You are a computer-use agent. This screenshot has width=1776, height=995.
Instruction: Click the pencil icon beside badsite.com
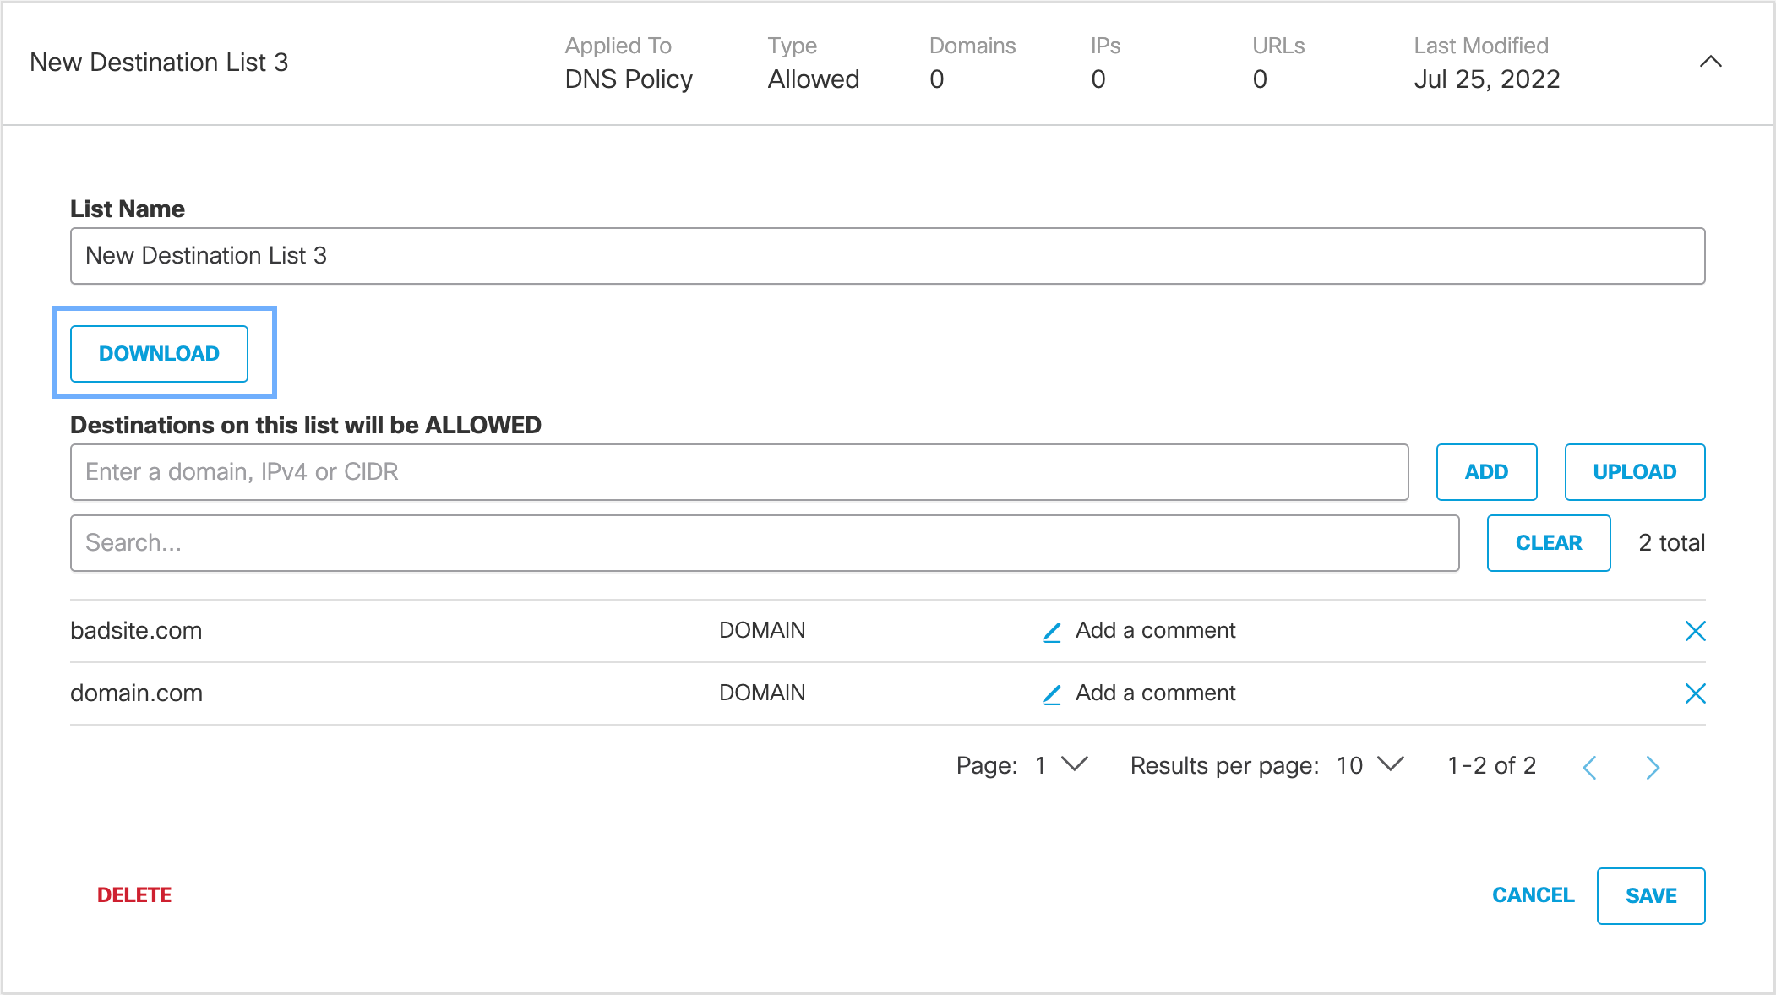(x=1052, y=632)
